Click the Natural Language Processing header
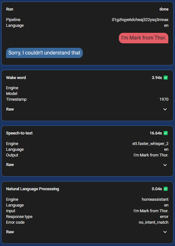This screenshot has height=246, width=175. point(33,189)
